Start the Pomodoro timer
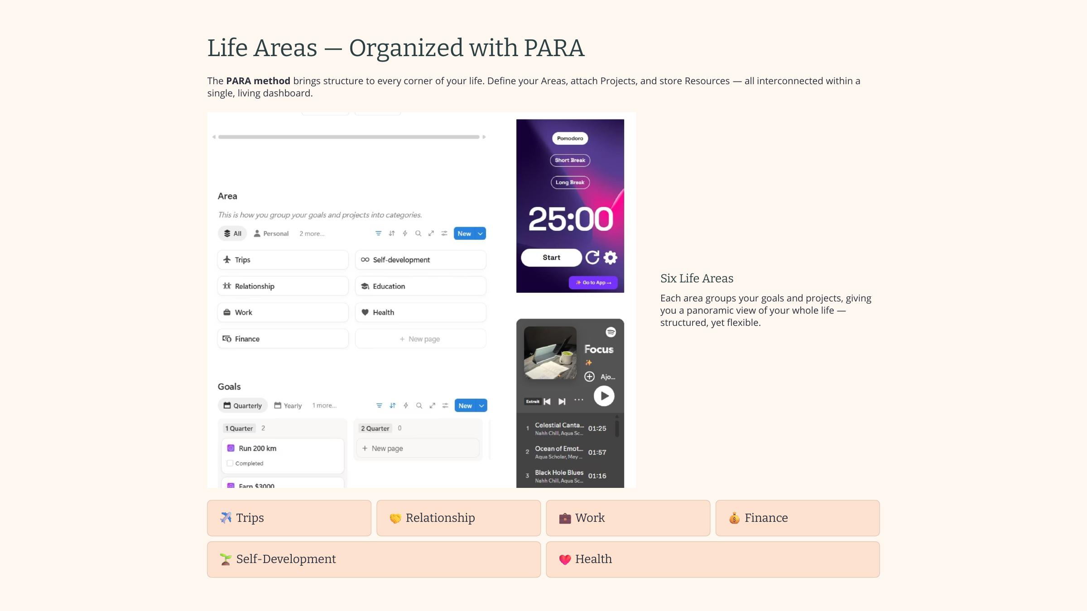 [x=551, y=258]
